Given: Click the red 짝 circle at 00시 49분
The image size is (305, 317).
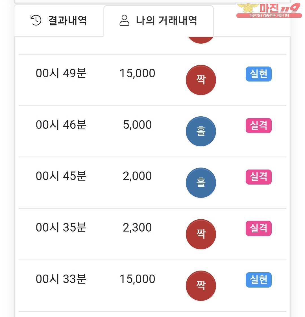Looking at the screenshot, I should point(201,80).
